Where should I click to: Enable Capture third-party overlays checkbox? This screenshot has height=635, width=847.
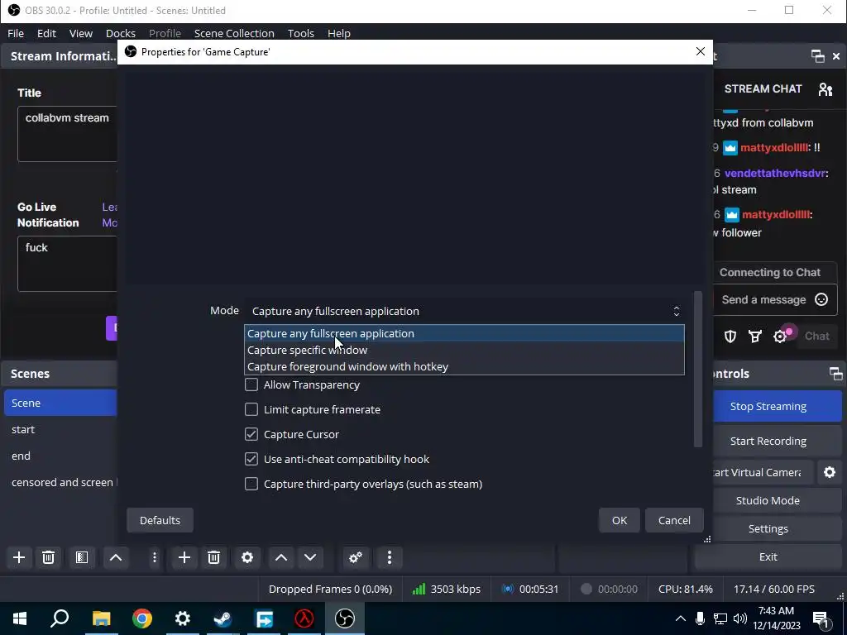(251, 485)
